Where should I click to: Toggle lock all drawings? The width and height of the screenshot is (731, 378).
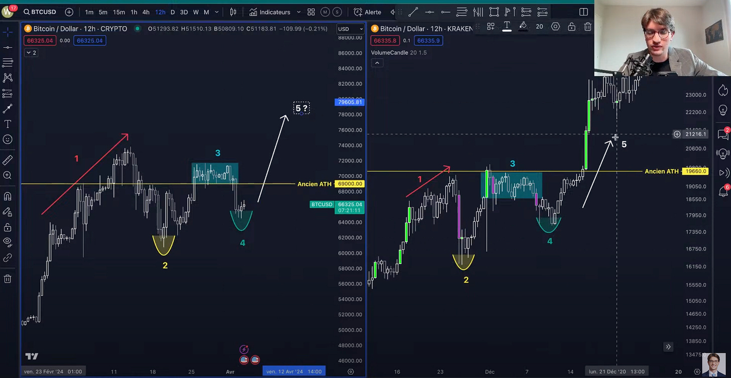(8, 227)
